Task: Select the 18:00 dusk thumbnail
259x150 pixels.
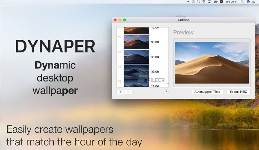Action: [x=136, y=57]
